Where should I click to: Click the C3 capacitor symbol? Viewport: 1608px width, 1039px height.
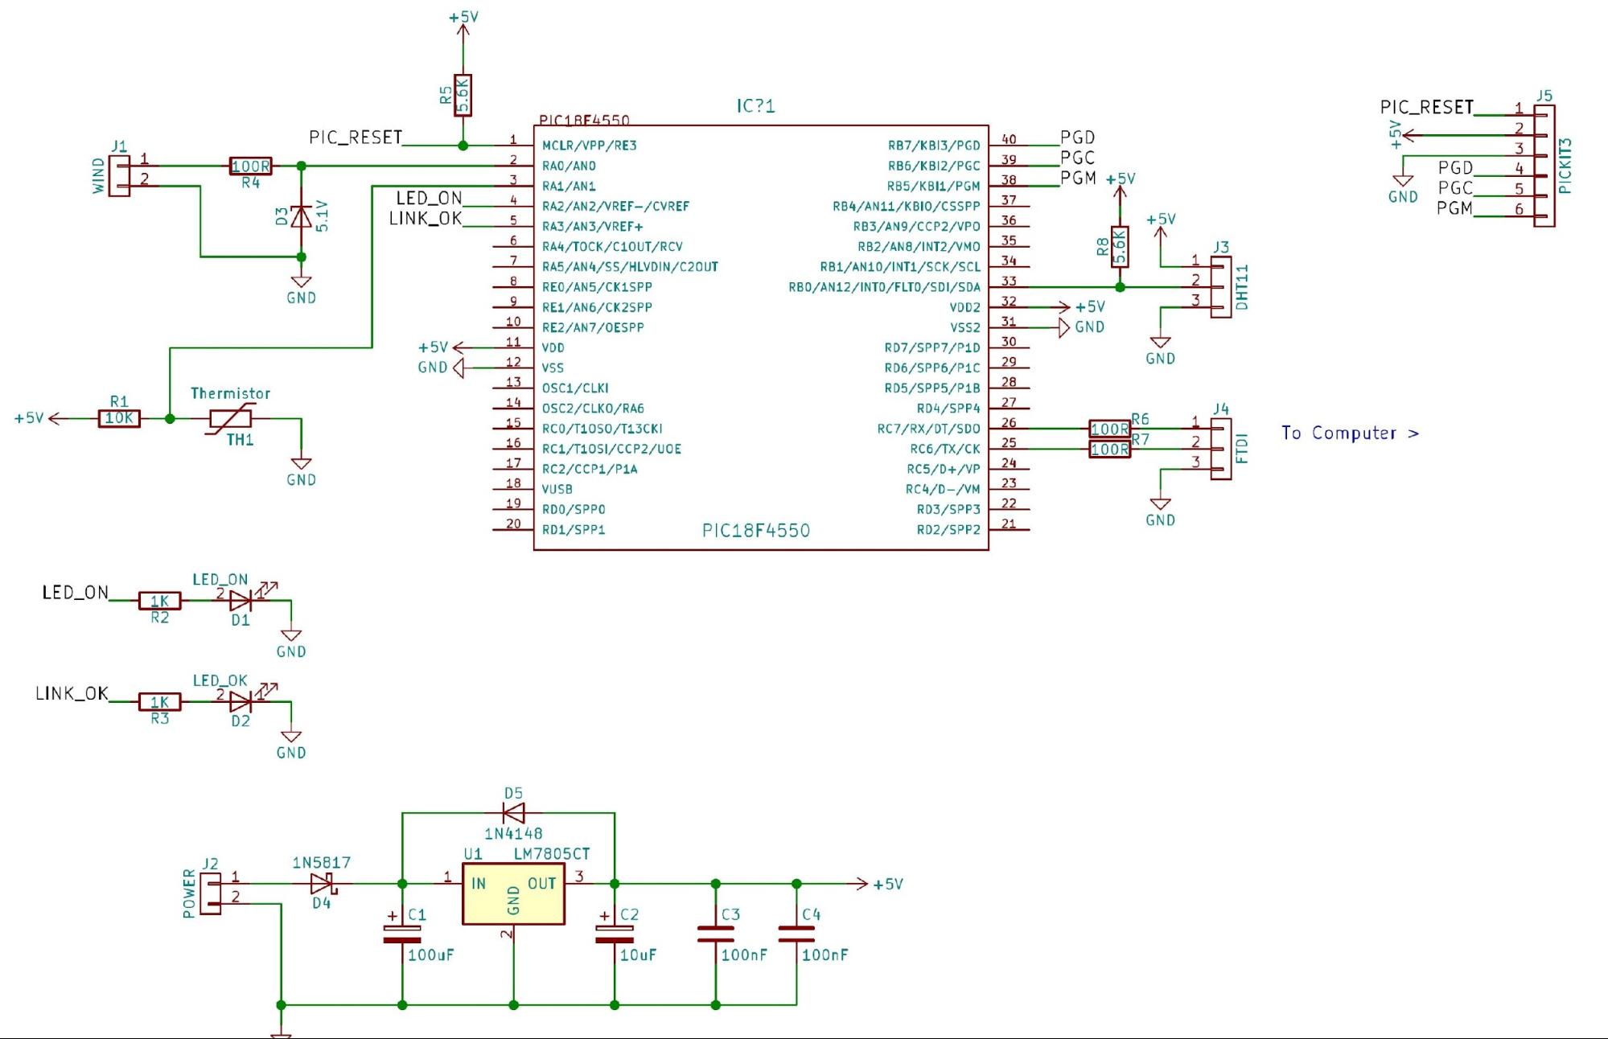pyautogui.click(x=716, y=933)
